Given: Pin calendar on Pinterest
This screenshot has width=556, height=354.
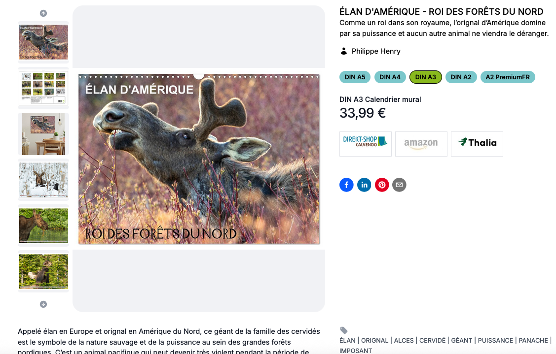Looking at the screenshot, I should coord(382,185).
